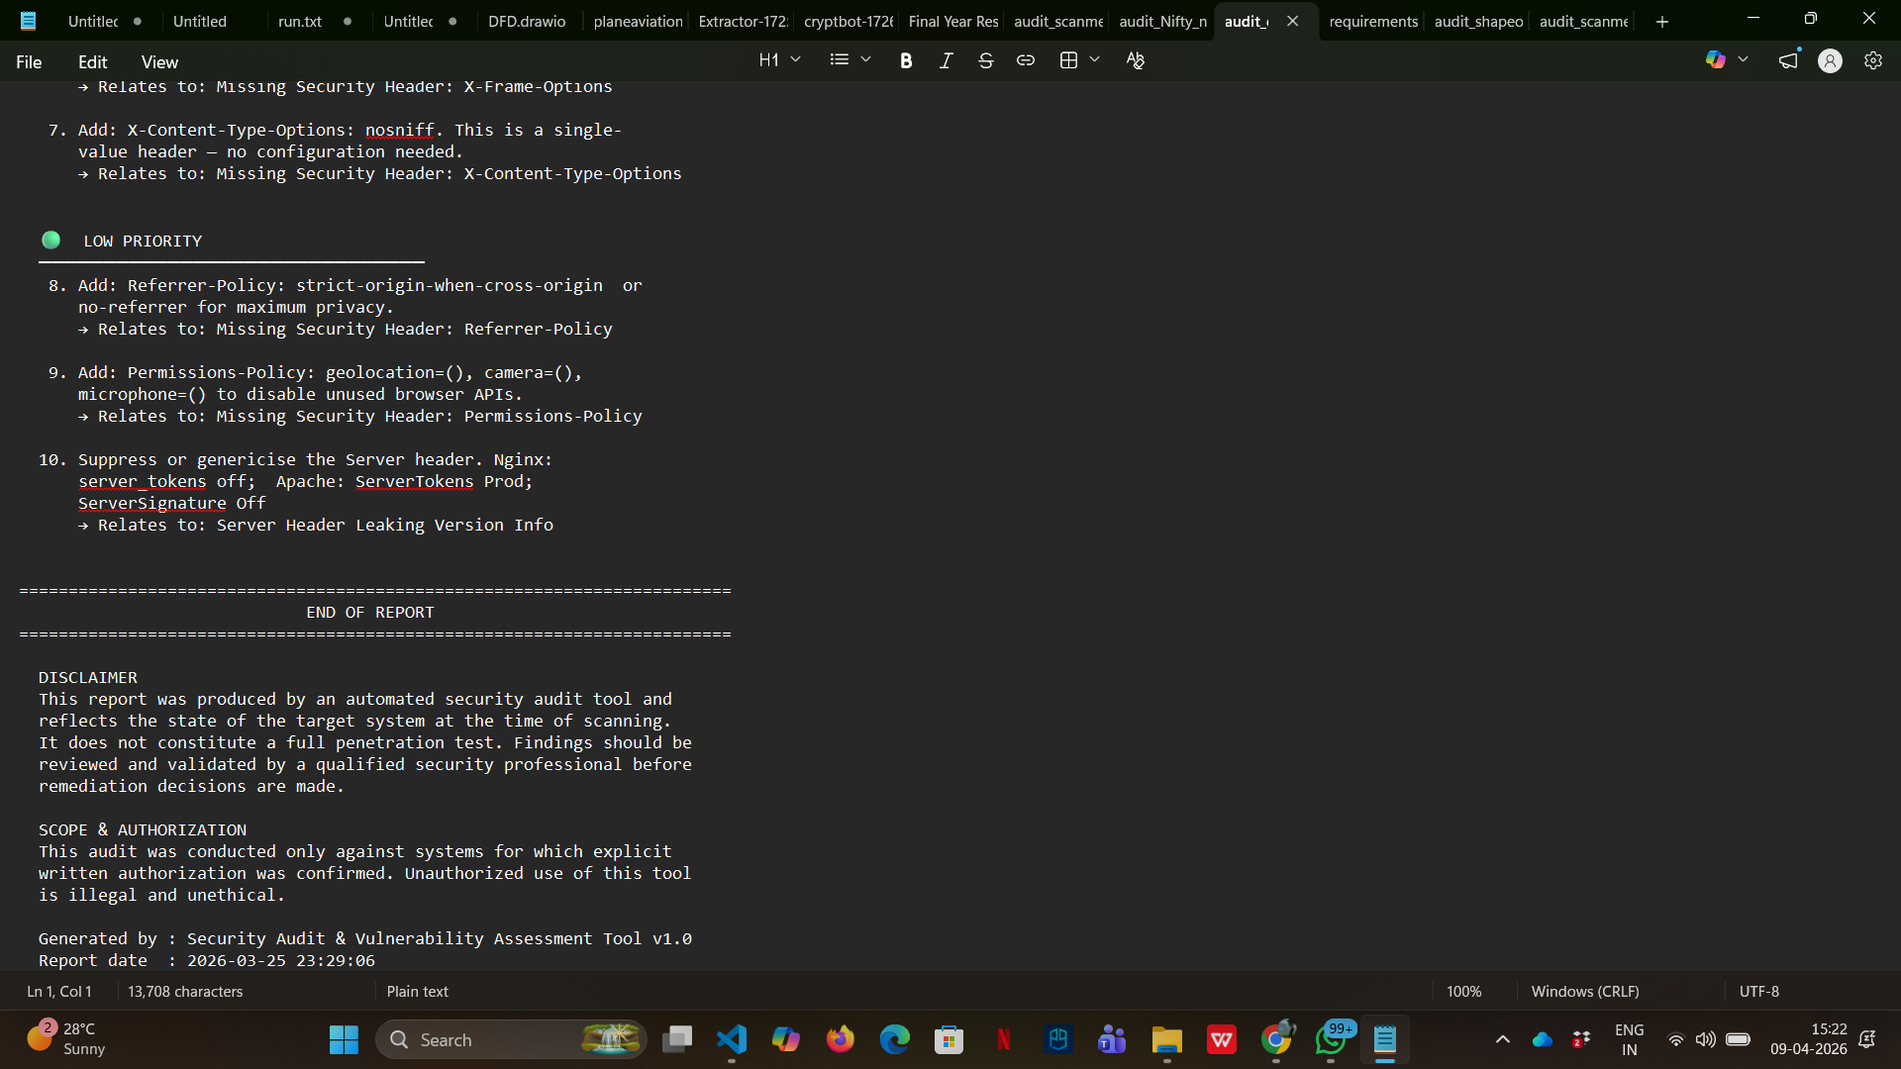Image resolution: width=1901 pixels, height=1069 pixels.
Task: Switch to the DFD.drawio tab
Action: tap(527, 21)
